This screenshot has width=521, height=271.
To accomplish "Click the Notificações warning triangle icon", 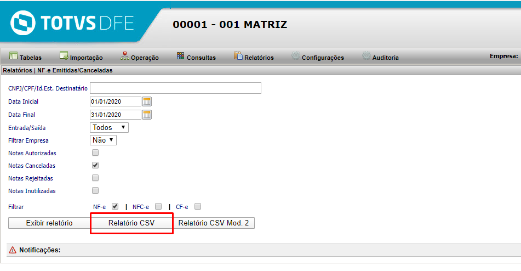I will tap(13, 250).
